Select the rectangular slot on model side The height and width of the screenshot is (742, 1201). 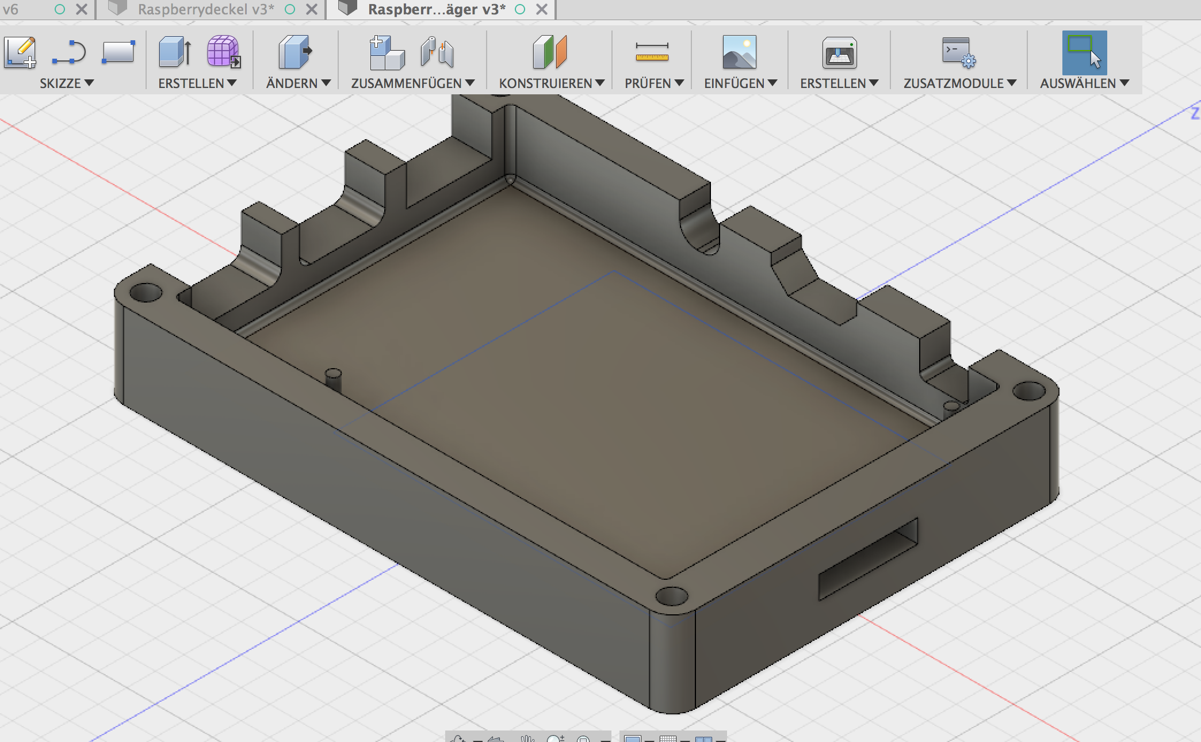(868, 559)
